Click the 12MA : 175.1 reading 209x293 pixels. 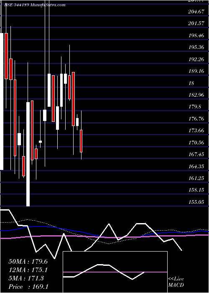[x=28, y=270]
